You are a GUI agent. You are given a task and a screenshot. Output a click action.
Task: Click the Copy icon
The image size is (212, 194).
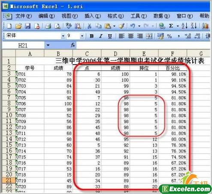(x=98, y=26)
